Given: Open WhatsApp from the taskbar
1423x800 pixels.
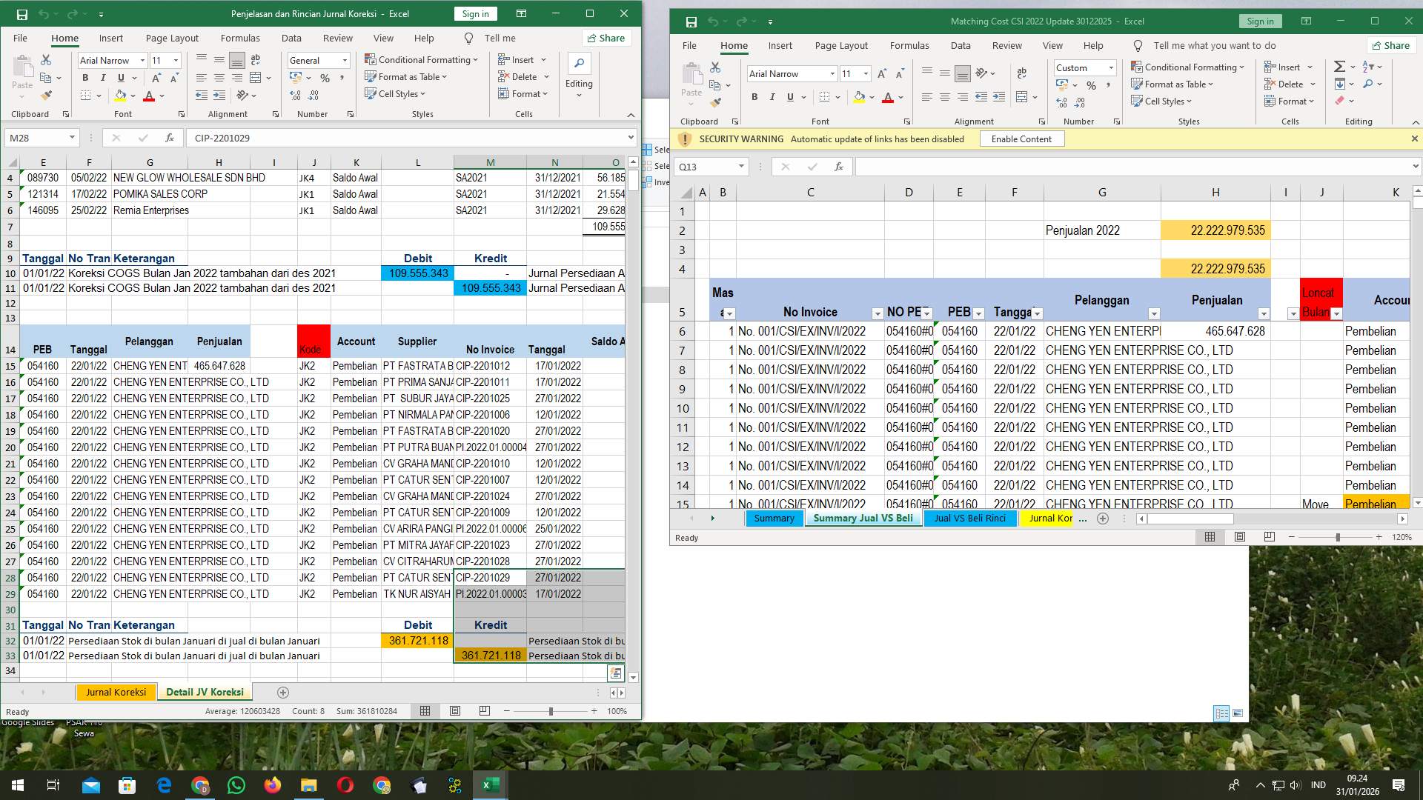Looking at the screenshot, I should (x=236, y=785).
